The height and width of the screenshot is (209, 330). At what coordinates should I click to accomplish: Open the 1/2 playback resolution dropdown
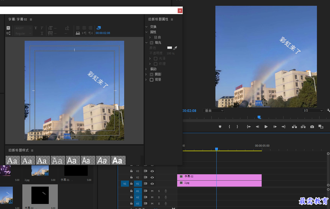313,110
